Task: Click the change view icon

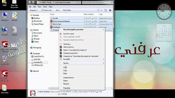Action: tap(98, 10)
